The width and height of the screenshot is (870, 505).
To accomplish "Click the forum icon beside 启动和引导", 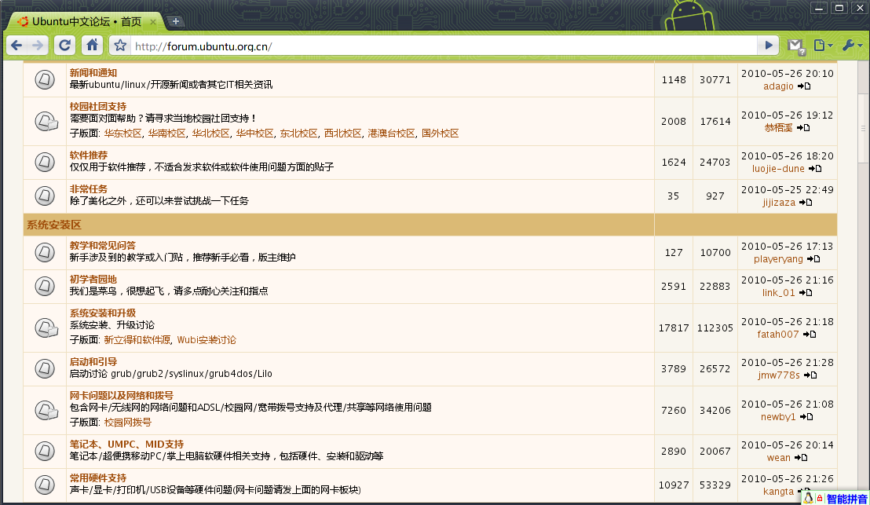I will click(x=45, y=368).
